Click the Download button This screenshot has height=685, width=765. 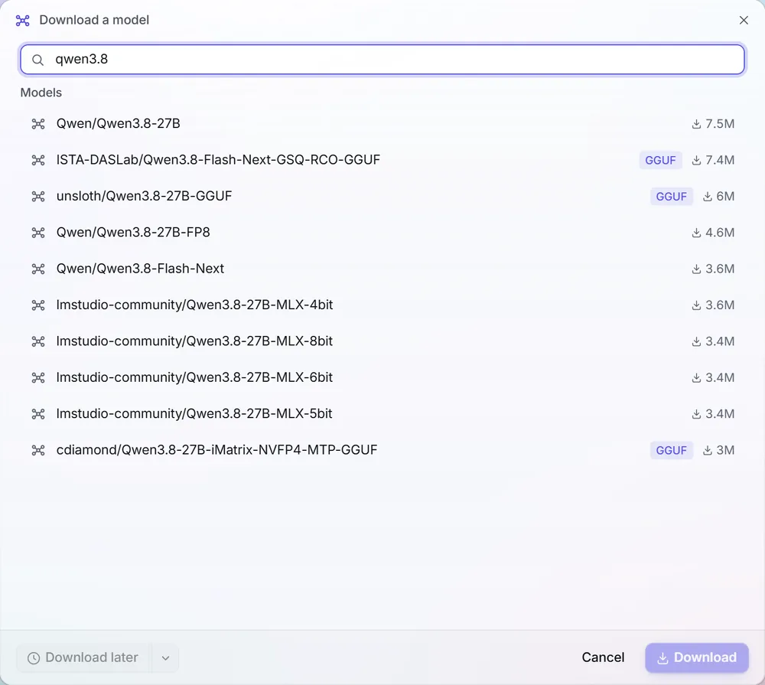(x=697, y=657)
